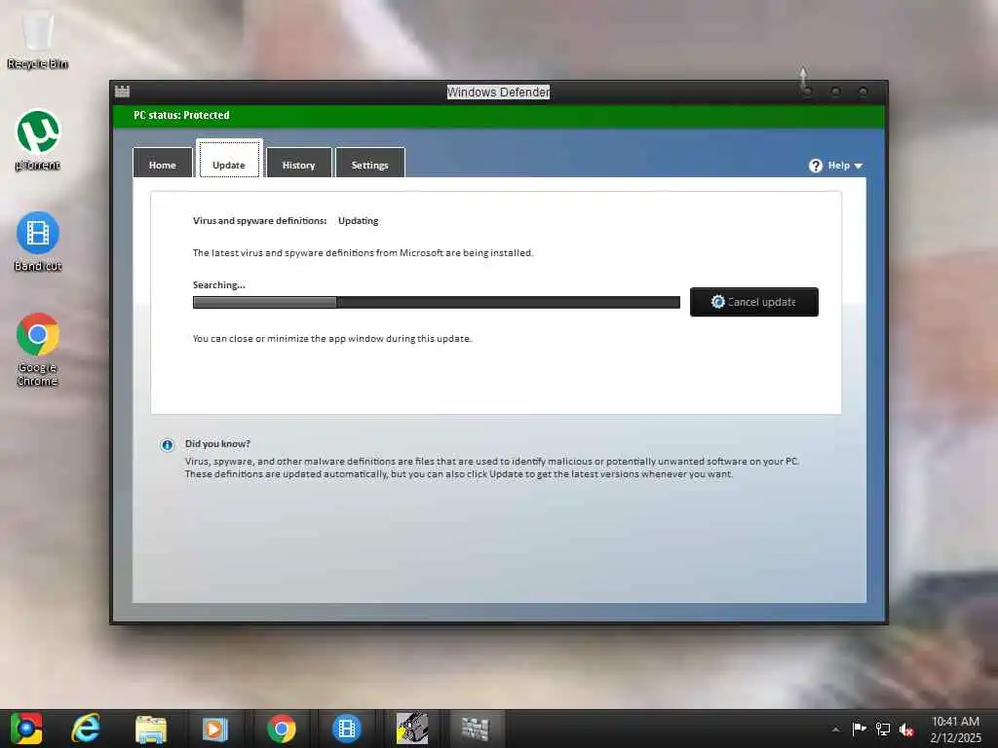Select the Update tab
Screen dimensions: 998x748
pos(228,159)
